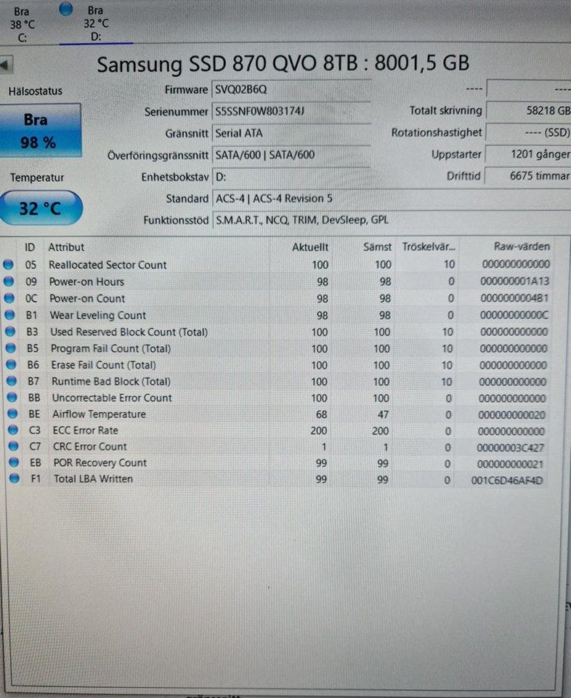Viewport: 571px width, 698px height.
Task: Click the Serienummer value field
Action: point(291,111)
